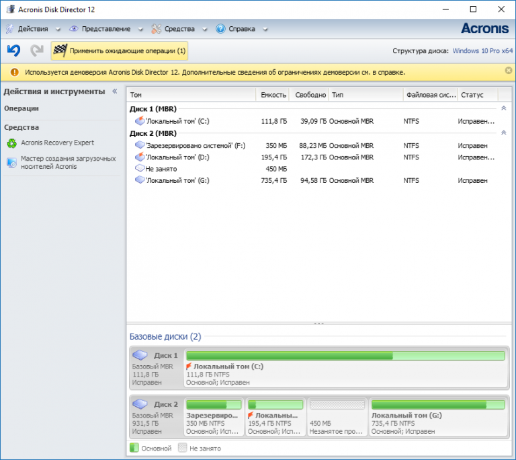The height and width of the screenshot is (460, 516).
Task: Click the 39,09 ГБ free space cell
Action: 313,121
